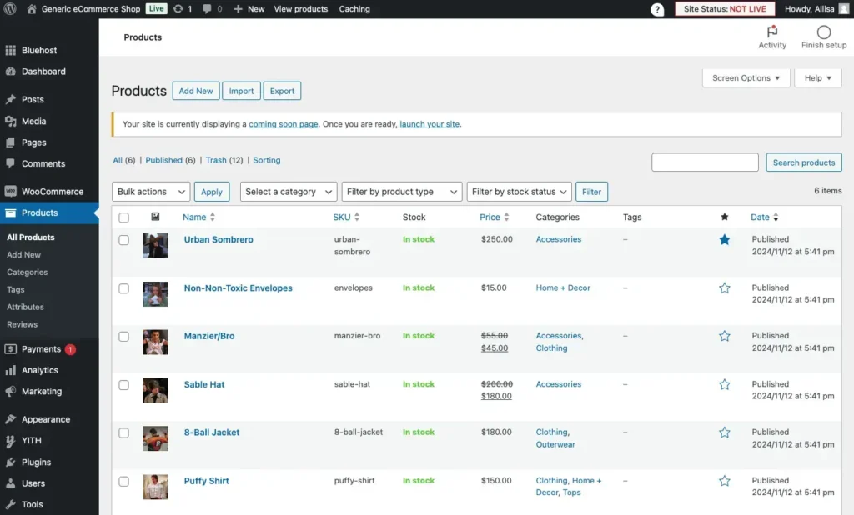Open the Activity panel at top right
The image size is (854, 515).
click(x=771, y=32)
